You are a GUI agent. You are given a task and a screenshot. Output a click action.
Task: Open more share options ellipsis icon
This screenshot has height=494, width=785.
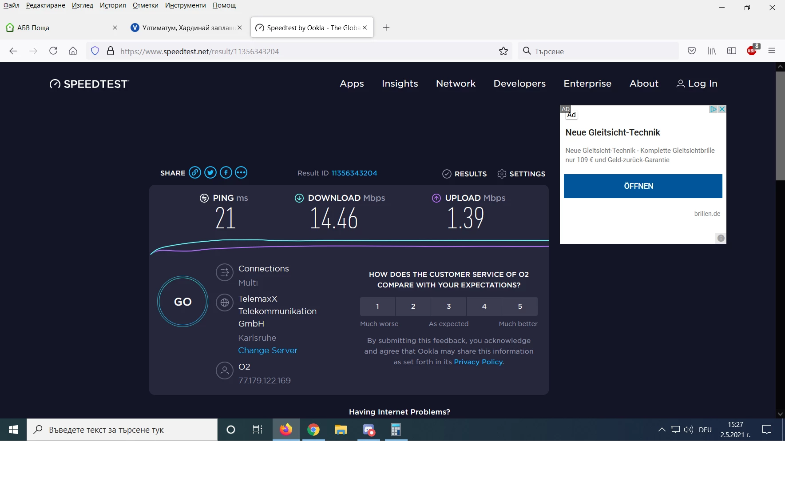pos(241,172)
